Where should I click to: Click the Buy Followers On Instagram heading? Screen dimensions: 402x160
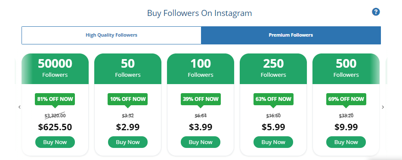pyautogui.click(x=199, y=13)
